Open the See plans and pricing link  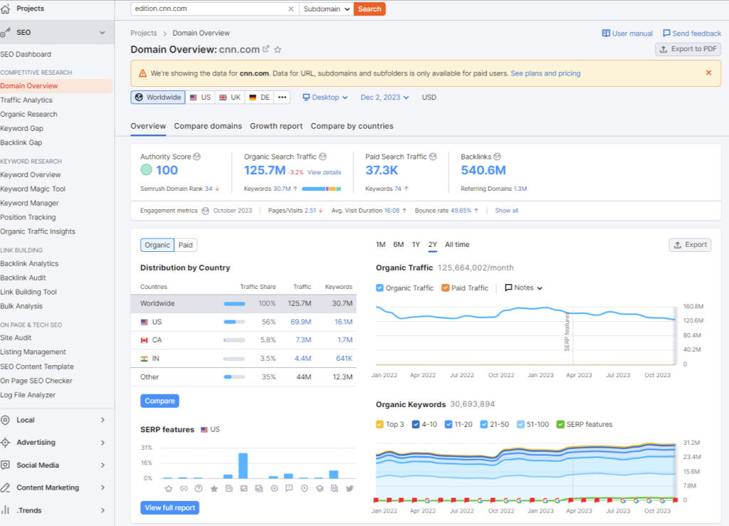(545, 73)
